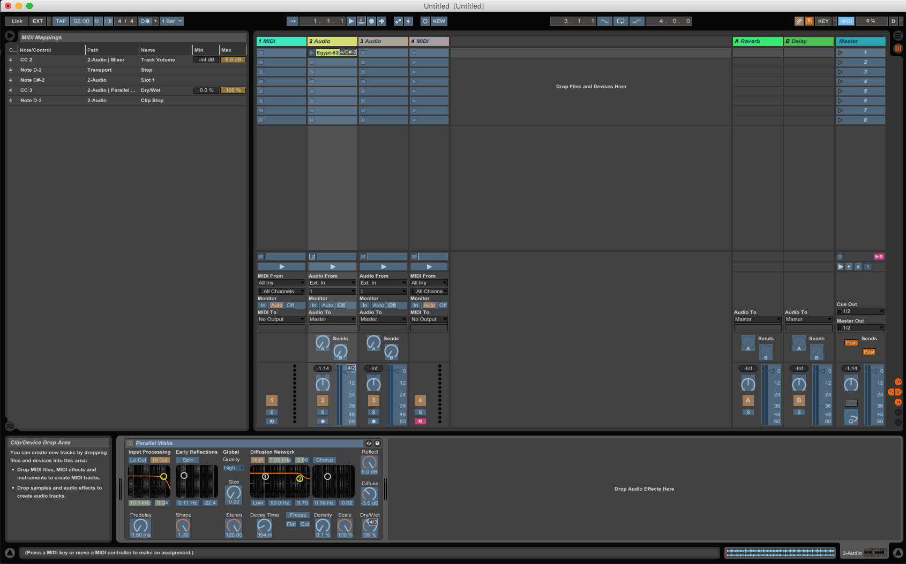
Task: Toggle the Show Mixer section button
Action: click(898, 402)
